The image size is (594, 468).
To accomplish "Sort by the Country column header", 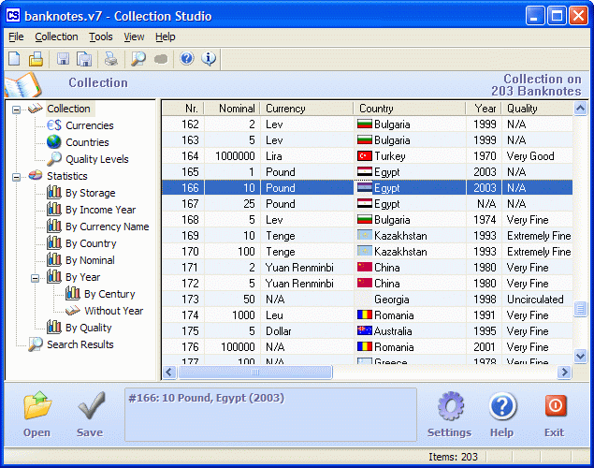I will coord(410,109).
